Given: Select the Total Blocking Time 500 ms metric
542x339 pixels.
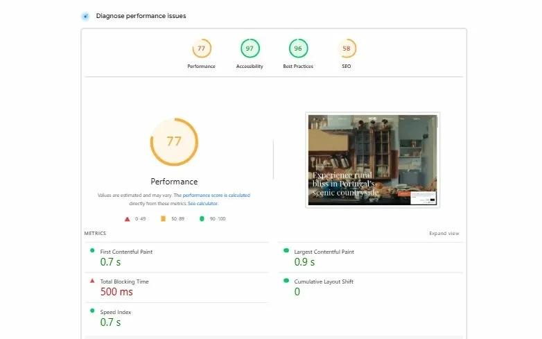Looking at the screenshot, I should point(177,288).
